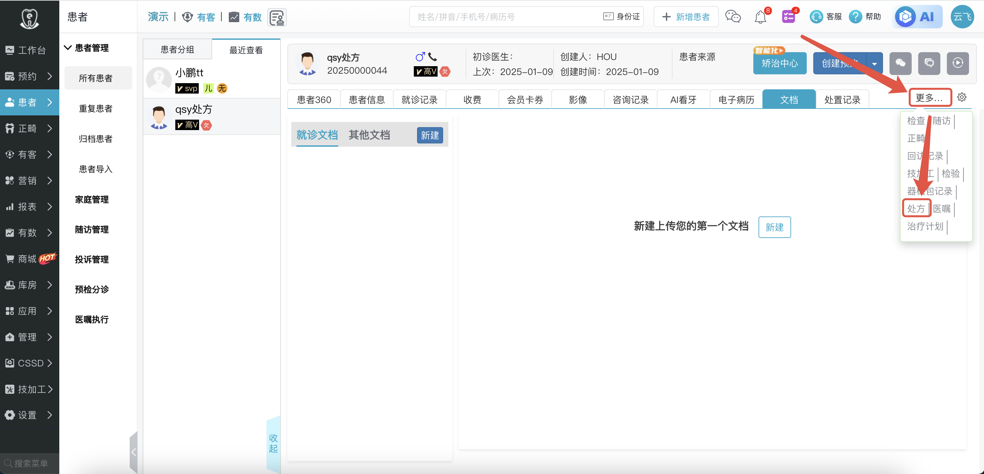This screenshot has width=984, height=474.
Task: Click the 工作台 workbench sidebar item
Action: click(29, 50)
